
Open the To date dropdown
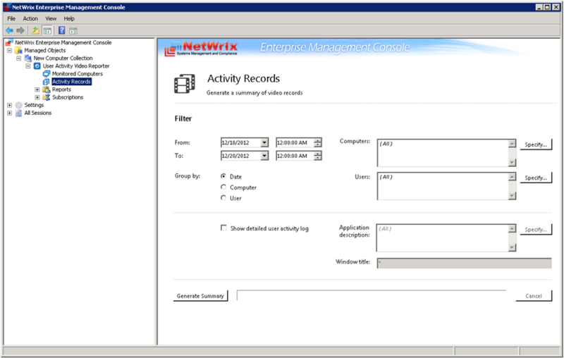click(264, 156)
